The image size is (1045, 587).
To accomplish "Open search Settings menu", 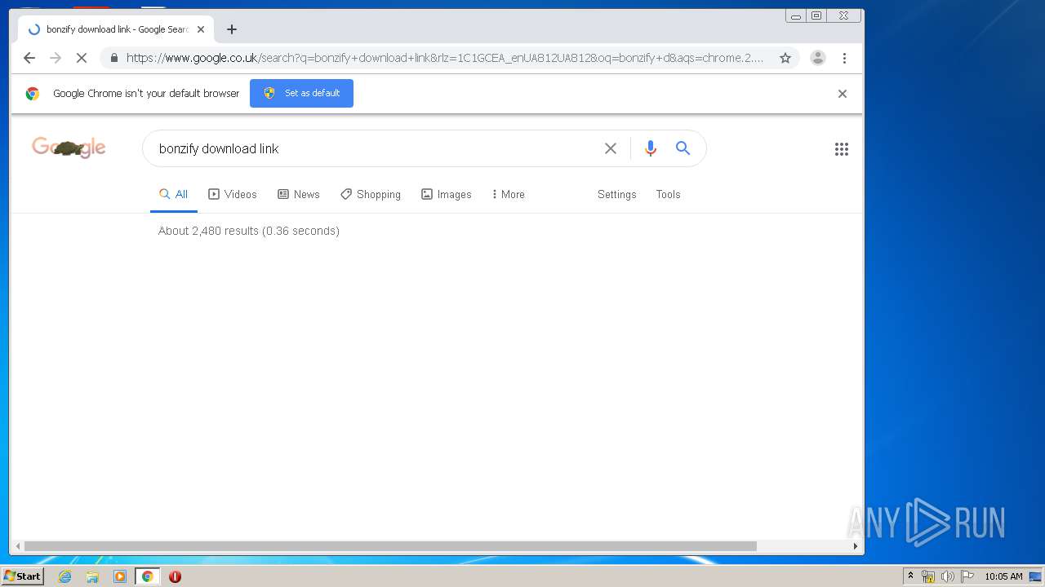I will click(616, 194).
